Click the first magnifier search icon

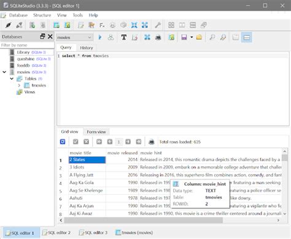[212, 37]
